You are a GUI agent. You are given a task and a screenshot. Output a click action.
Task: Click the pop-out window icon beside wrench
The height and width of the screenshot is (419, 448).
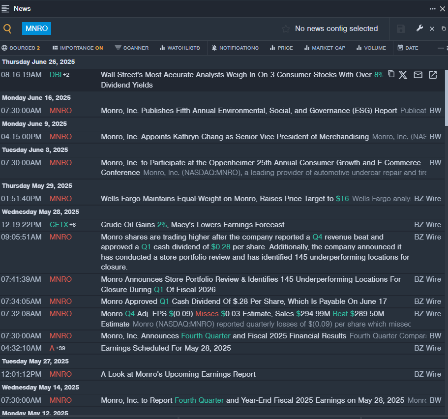pos(444,29)
